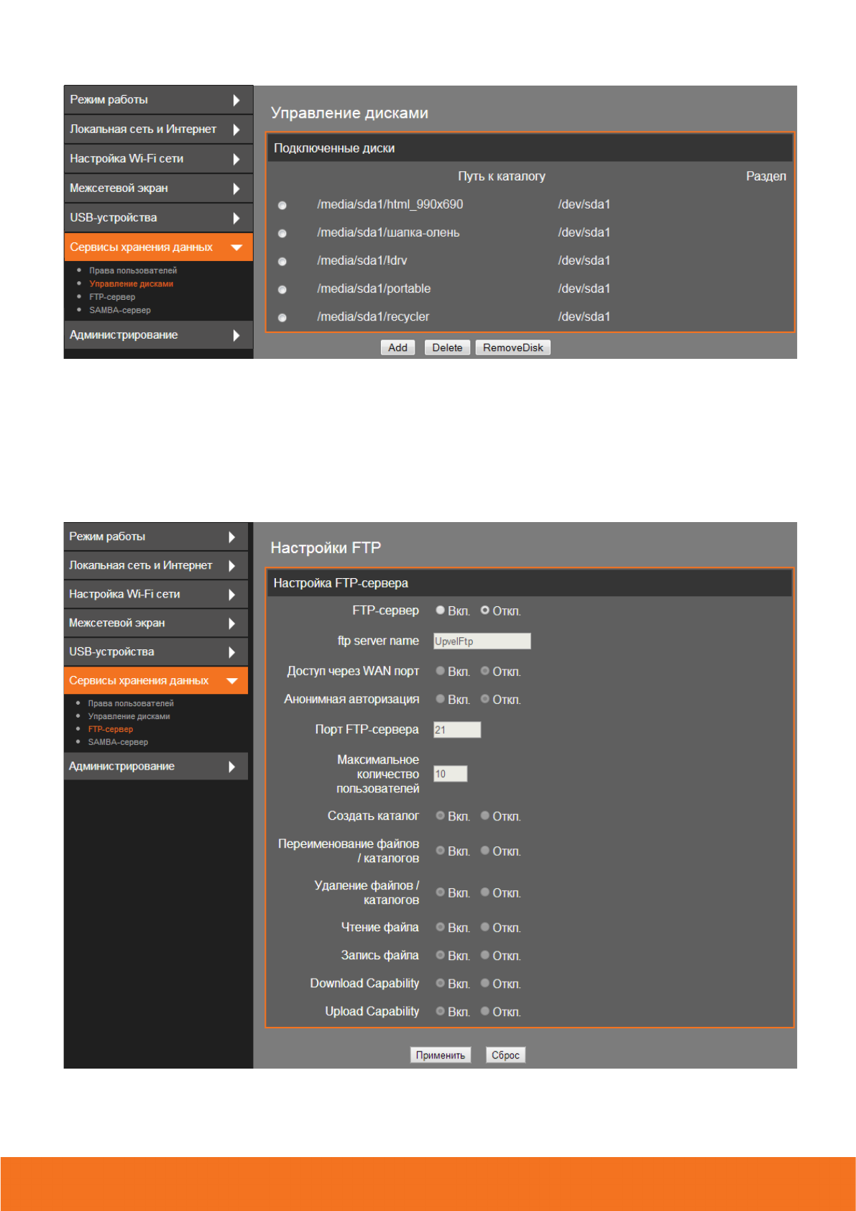Click the Порт FTP-сервера input field
The image size is (856, 1211).
pos(456,730)
